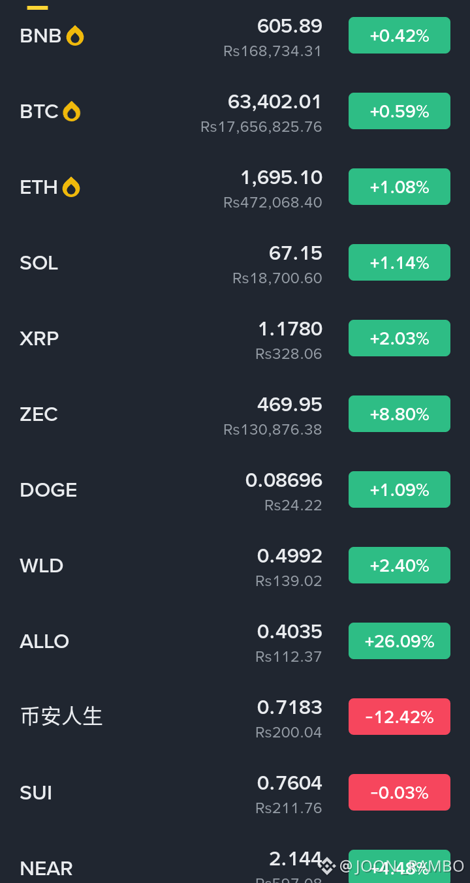Tap the WLD +2.40% change button
Image resolution: width=470 pixels, height=883 pixels.
(x=399, y=565)
